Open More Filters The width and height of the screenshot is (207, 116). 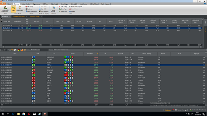(x=63, y=11)
